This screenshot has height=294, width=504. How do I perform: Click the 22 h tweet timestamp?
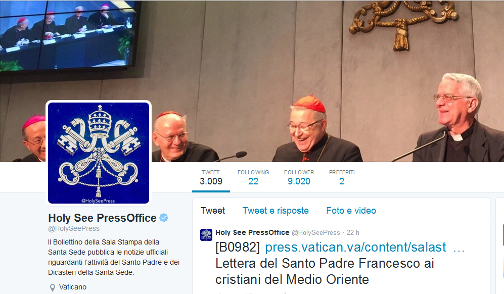[x=353, y=232]
